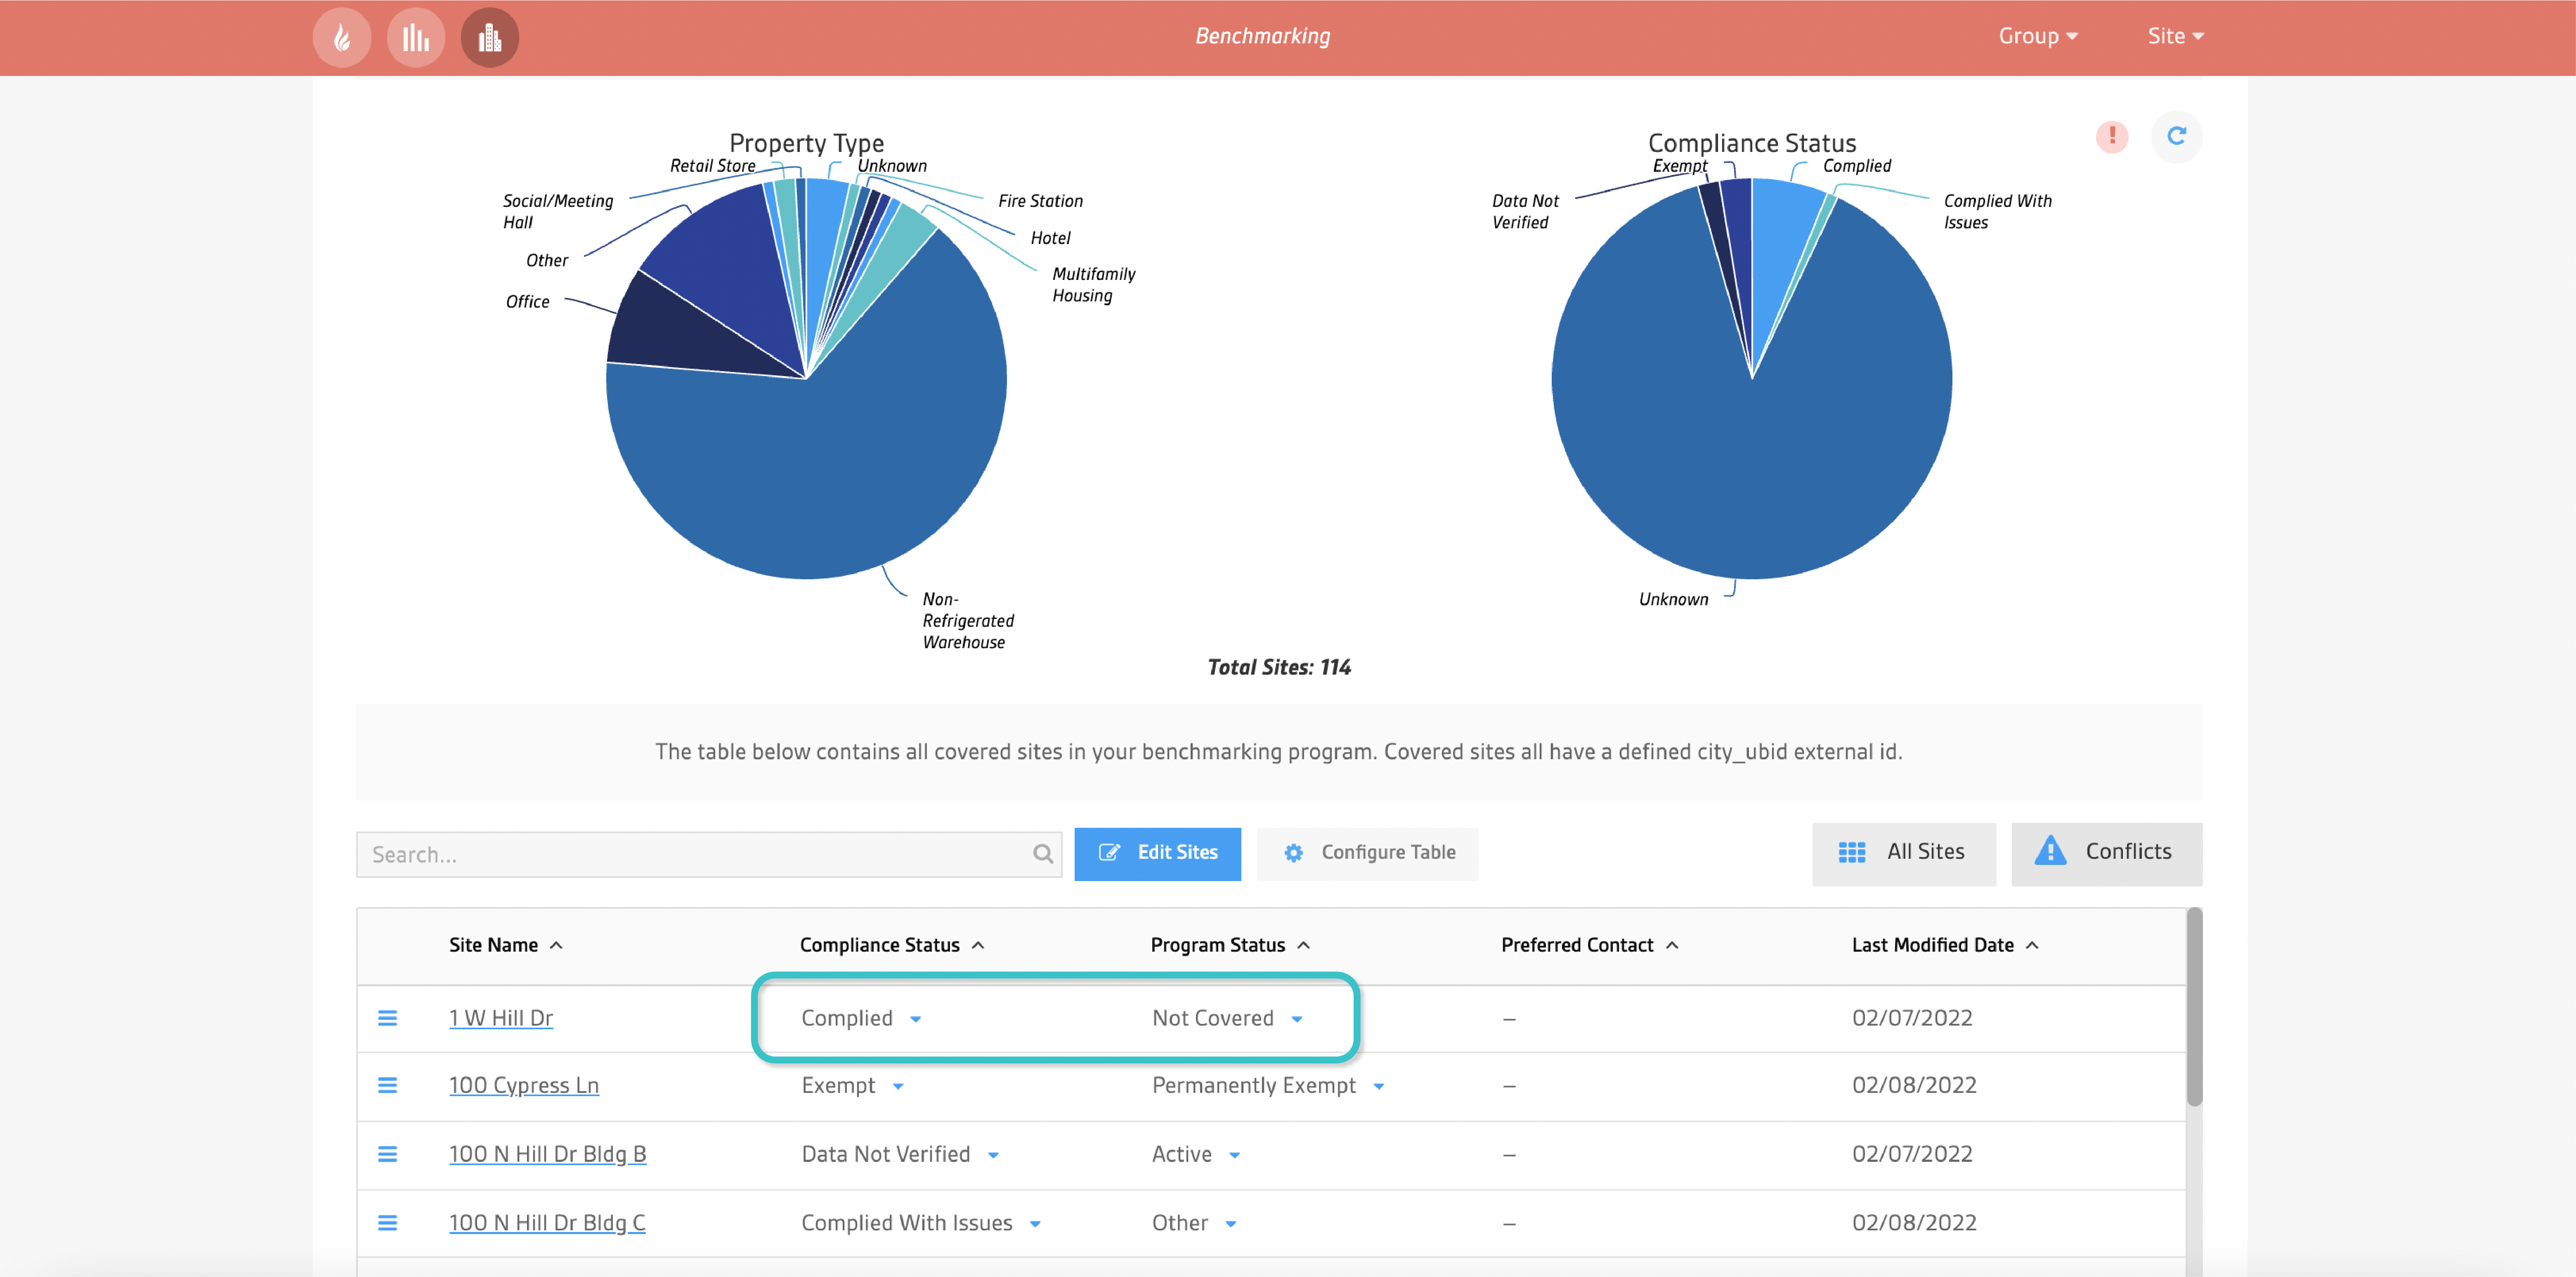The height and width of the screenshot is (1277, 2576).
Task: Expand the Data Not Verified status dropdown
Action: 993,1156
